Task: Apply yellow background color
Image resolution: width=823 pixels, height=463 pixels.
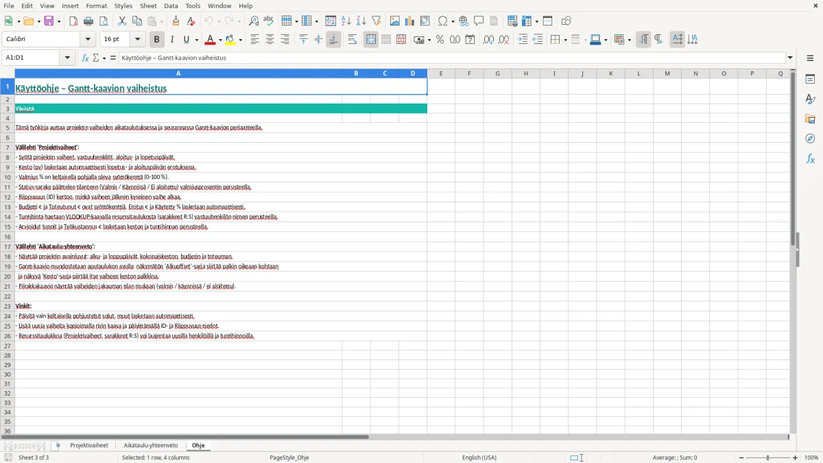Action: click(231, 40)
